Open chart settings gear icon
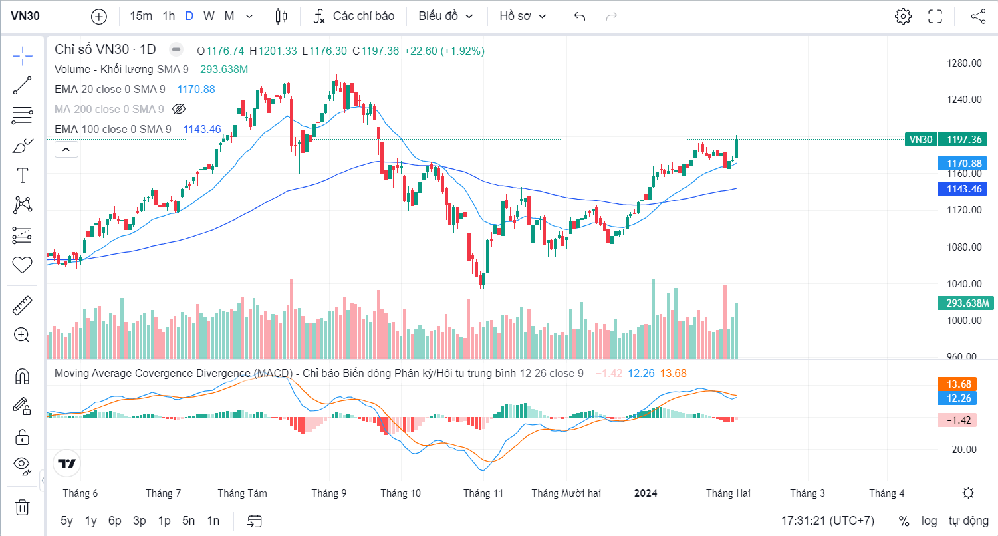The width and height of the screenshot is (998, 536). [x=902, y=17]
